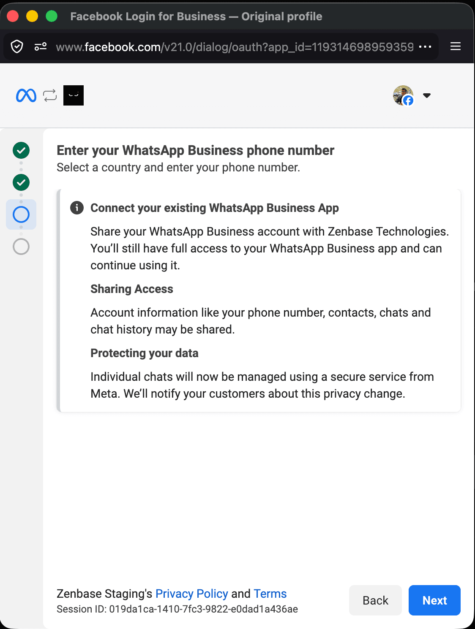Minimize the window with the yellow button
This screenshot has height=629, width=475.
pos(32,16)
